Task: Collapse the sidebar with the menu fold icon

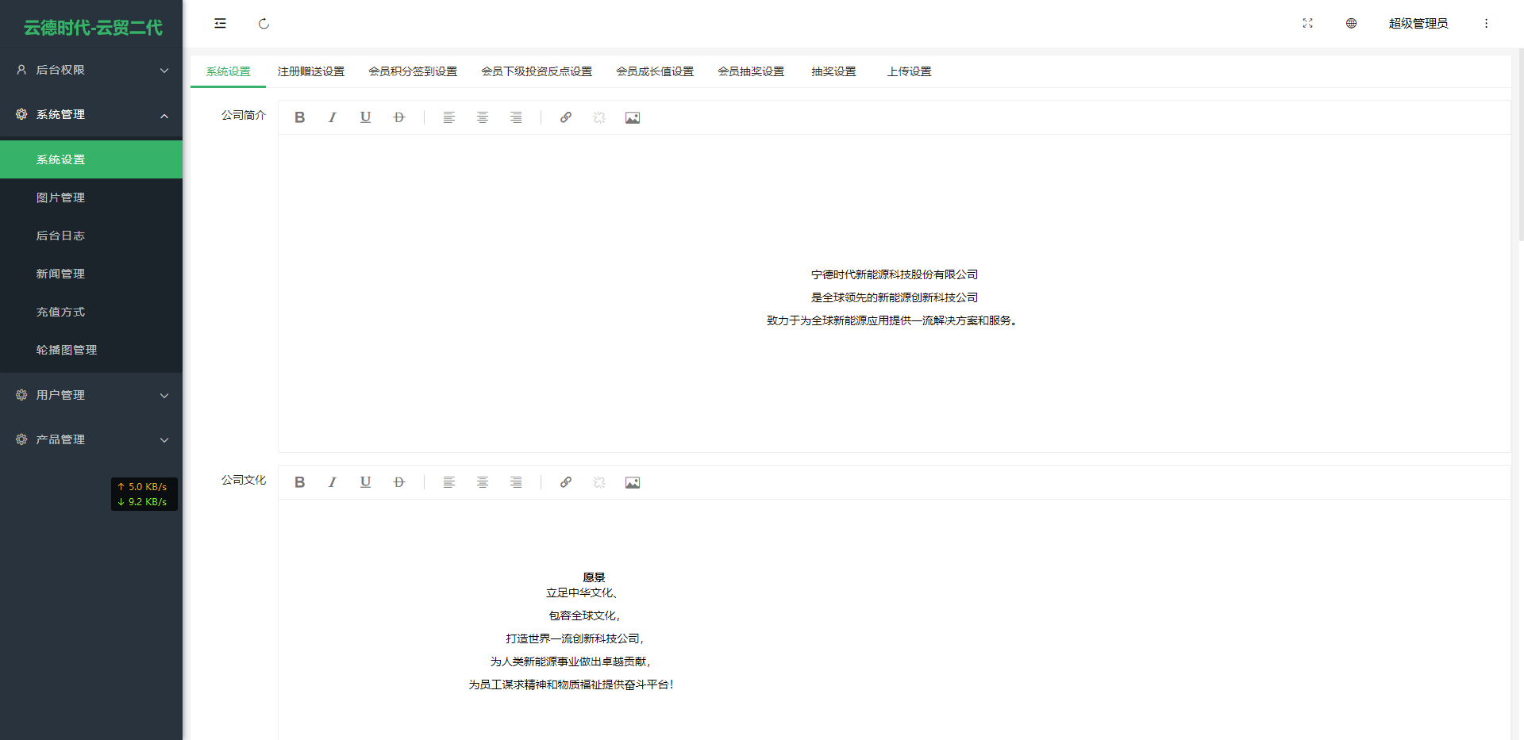Action: coord(220,24)
